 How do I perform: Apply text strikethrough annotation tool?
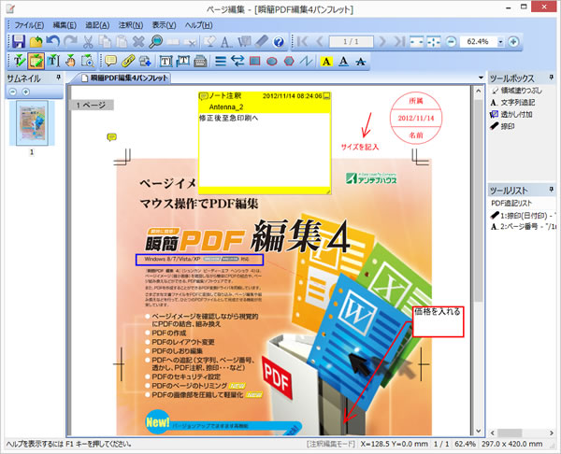click(361, 62)
